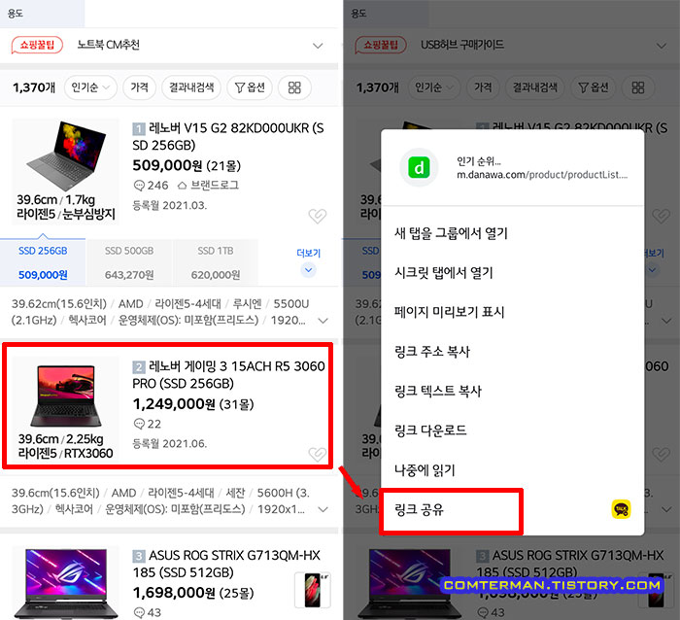Toggle wishlist heart for 레노버 게이밍 3
680x620 pixels.
[x=318, y=454]
